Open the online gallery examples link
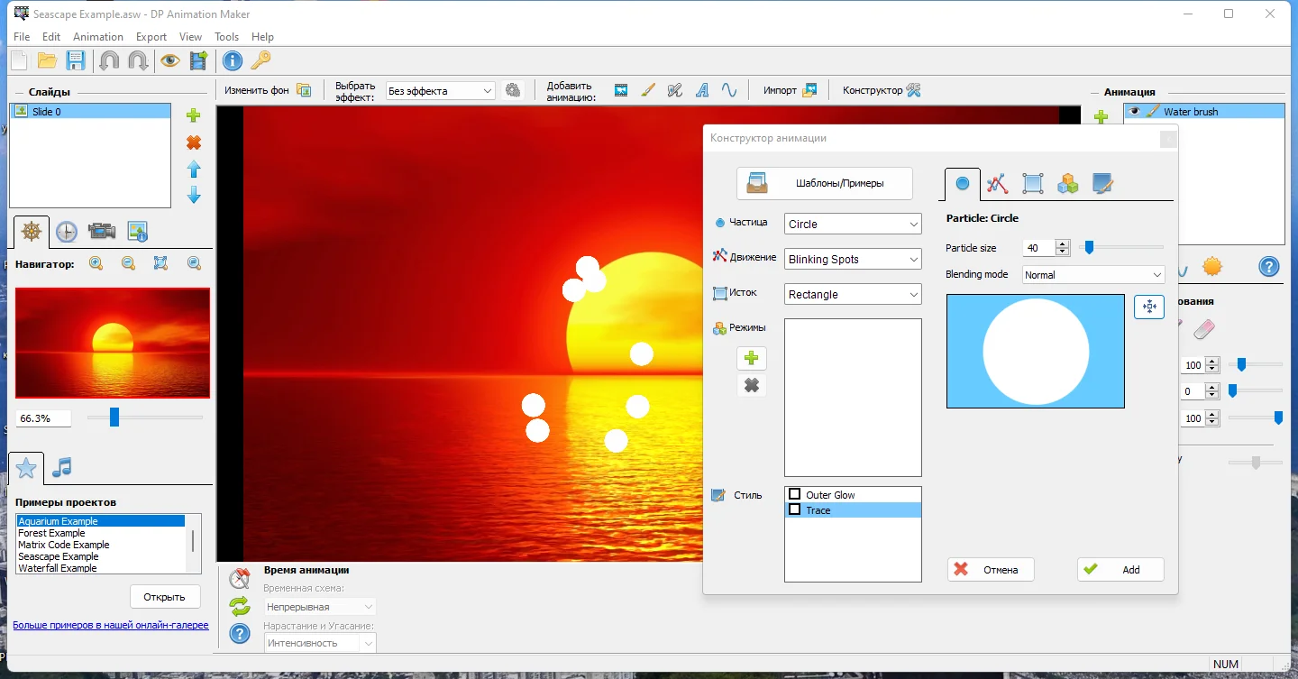Screen dimensions: 1298x679 111,625
